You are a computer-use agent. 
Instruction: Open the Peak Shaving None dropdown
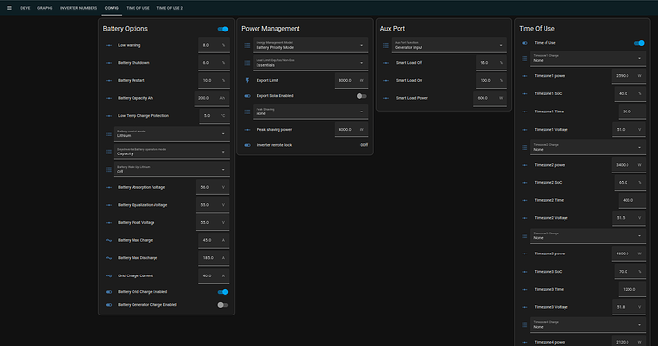[x=311, y=112]
